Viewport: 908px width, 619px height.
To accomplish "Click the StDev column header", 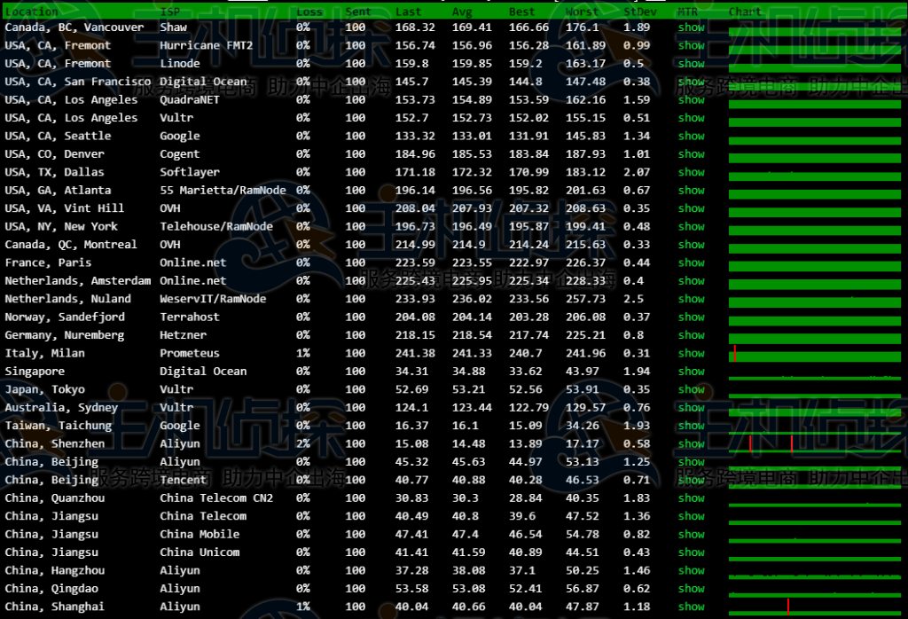I will (640, 12).
